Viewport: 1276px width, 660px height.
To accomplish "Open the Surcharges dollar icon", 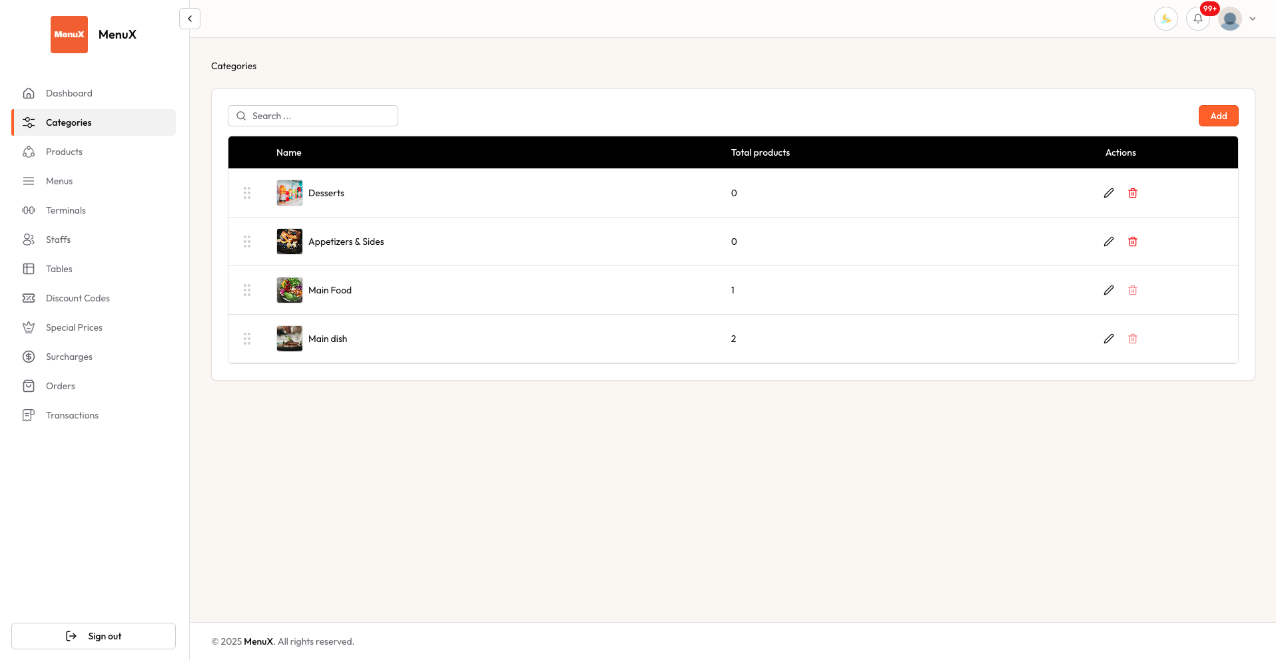I will tap(29, 357).
